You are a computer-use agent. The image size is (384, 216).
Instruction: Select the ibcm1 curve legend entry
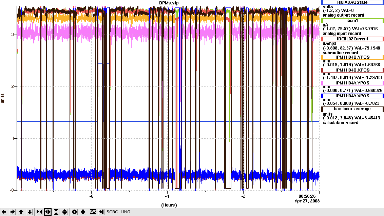352,21
